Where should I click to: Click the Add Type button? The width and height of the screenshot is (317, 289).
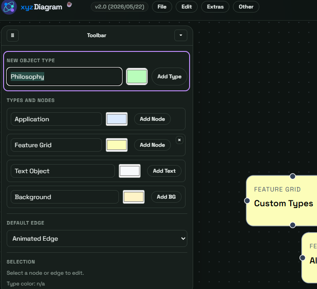click(169, 76)
